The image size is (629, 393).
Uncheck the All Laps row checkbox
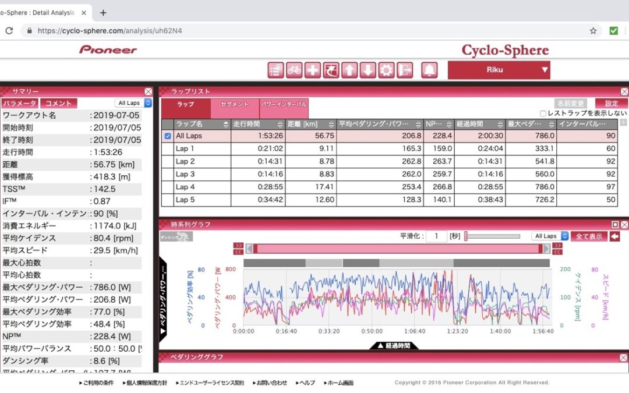168,136
